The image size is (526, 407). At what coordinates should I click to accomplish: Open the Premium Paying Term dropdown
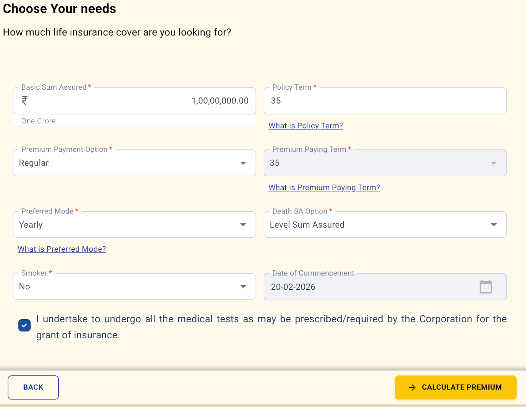click(494, 163)
